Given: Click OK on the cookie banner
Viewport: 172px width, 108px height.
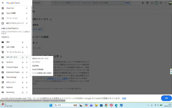Looking at the screenshot, I should 166,98.
